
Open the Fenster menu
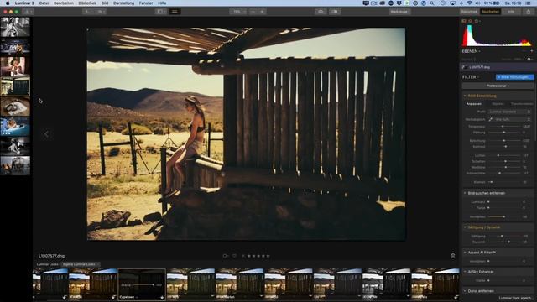tap(146, 3)
